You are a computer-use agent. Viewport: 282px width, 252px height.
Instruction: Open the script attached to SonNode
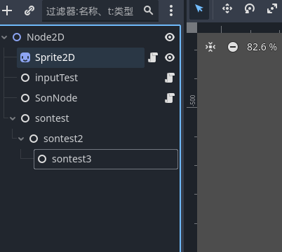tap(170, 98)
